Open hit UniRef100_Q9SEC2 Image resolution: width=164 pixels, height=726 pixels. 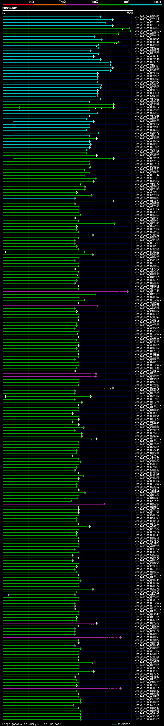click(147, 28)
